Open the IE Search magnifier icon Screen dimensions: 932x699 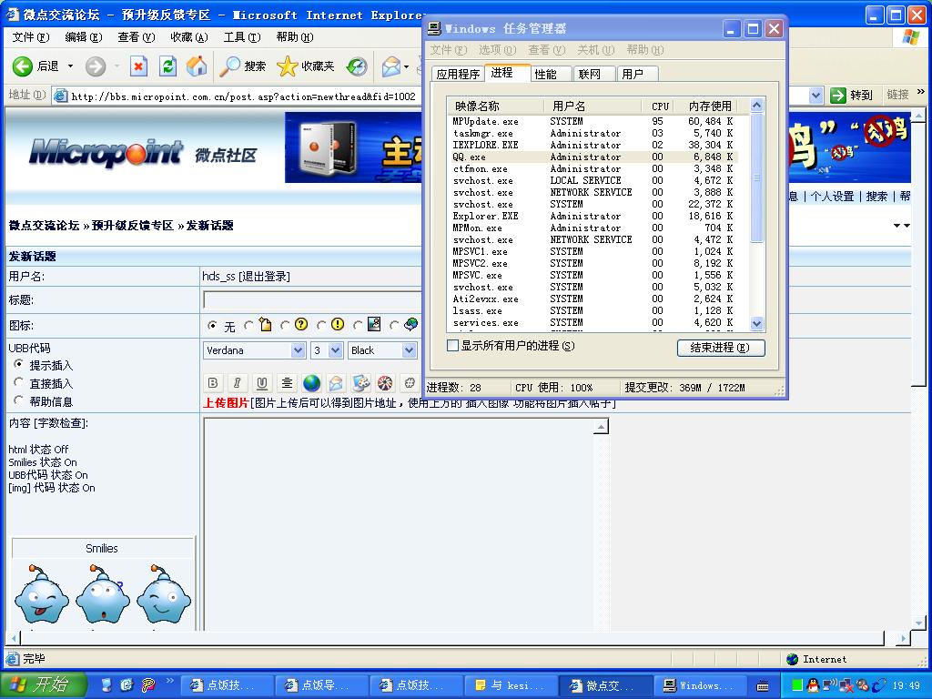(x=229, y=66)
